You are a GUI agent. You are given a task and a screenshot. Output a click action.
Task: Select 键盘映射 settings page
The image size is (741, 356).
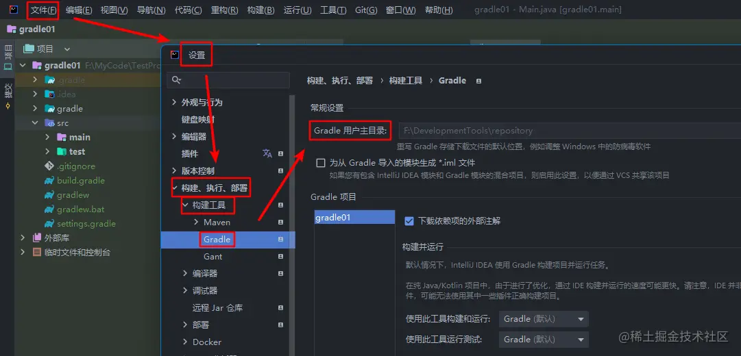(198, 119)
